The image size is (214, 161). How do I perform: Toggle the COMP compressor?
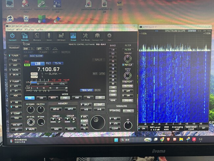coord(16,113)
